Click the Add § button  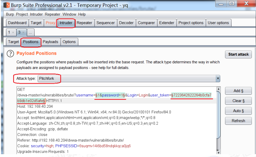click(238, 91)
